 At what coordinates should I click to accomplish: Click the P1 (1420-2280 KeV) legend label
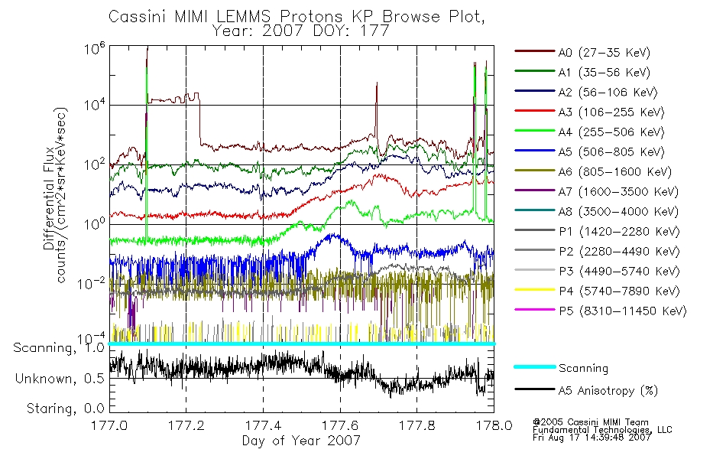click(x=619, y=232)
